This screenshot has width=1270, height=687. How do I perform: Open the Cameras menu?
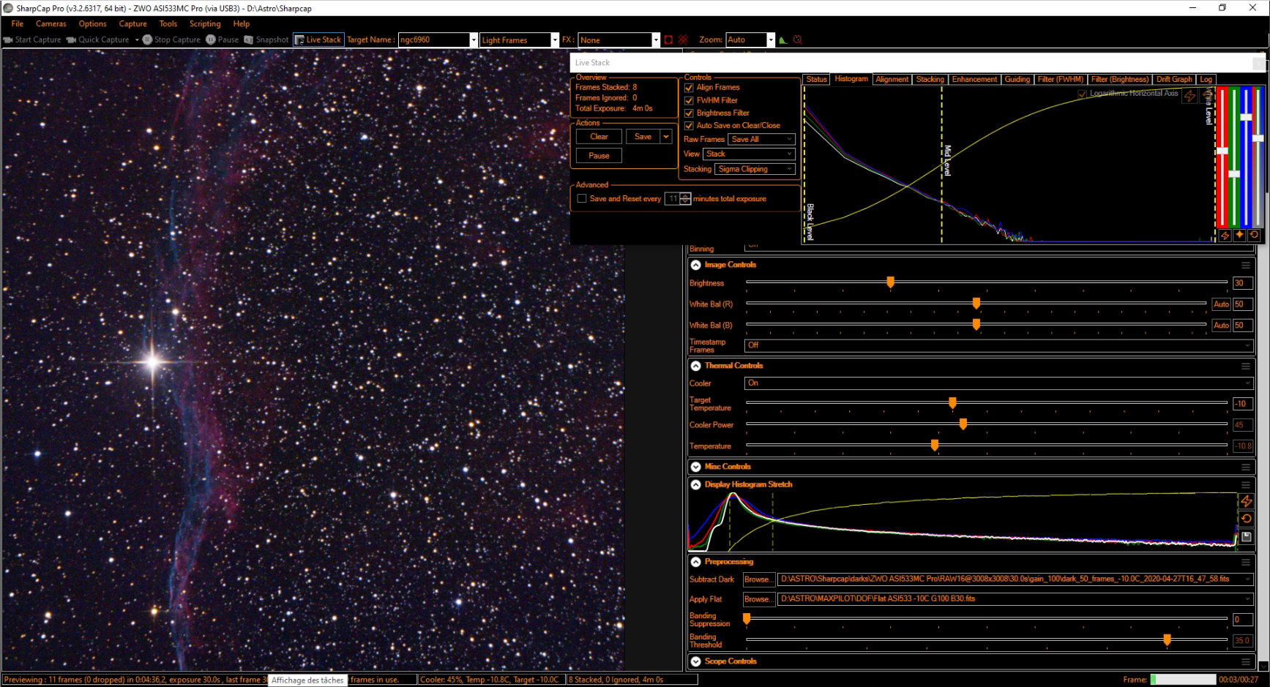(x=51, y=23)
